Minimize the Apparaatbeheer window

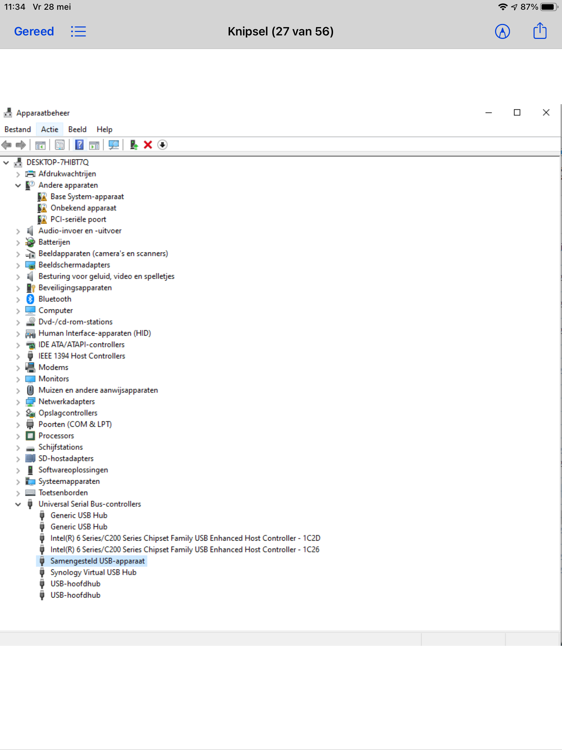tap(488, 112)
